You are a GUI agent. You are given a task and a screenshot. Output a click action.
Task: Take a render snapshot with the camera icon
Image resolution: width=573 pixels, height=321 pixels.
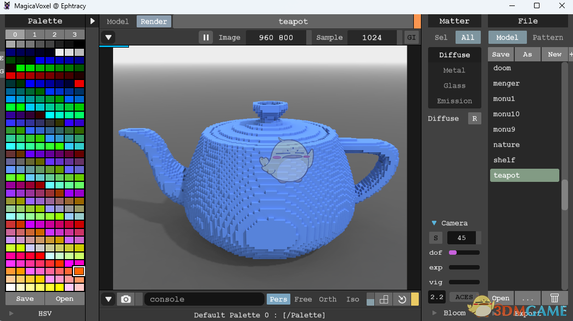[126, 299]
